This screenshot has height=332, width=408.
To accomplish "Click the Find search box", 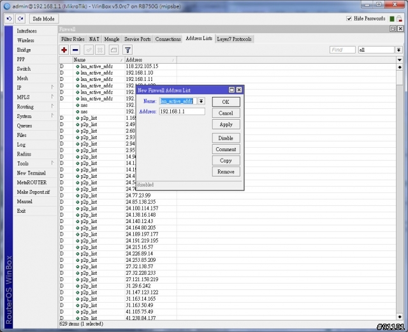I will tap(342, 50).
